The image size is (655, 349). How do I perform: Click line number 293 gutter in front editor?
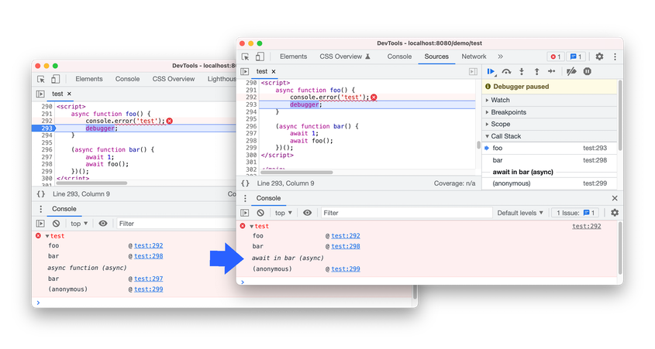click(x=251, y=104)
